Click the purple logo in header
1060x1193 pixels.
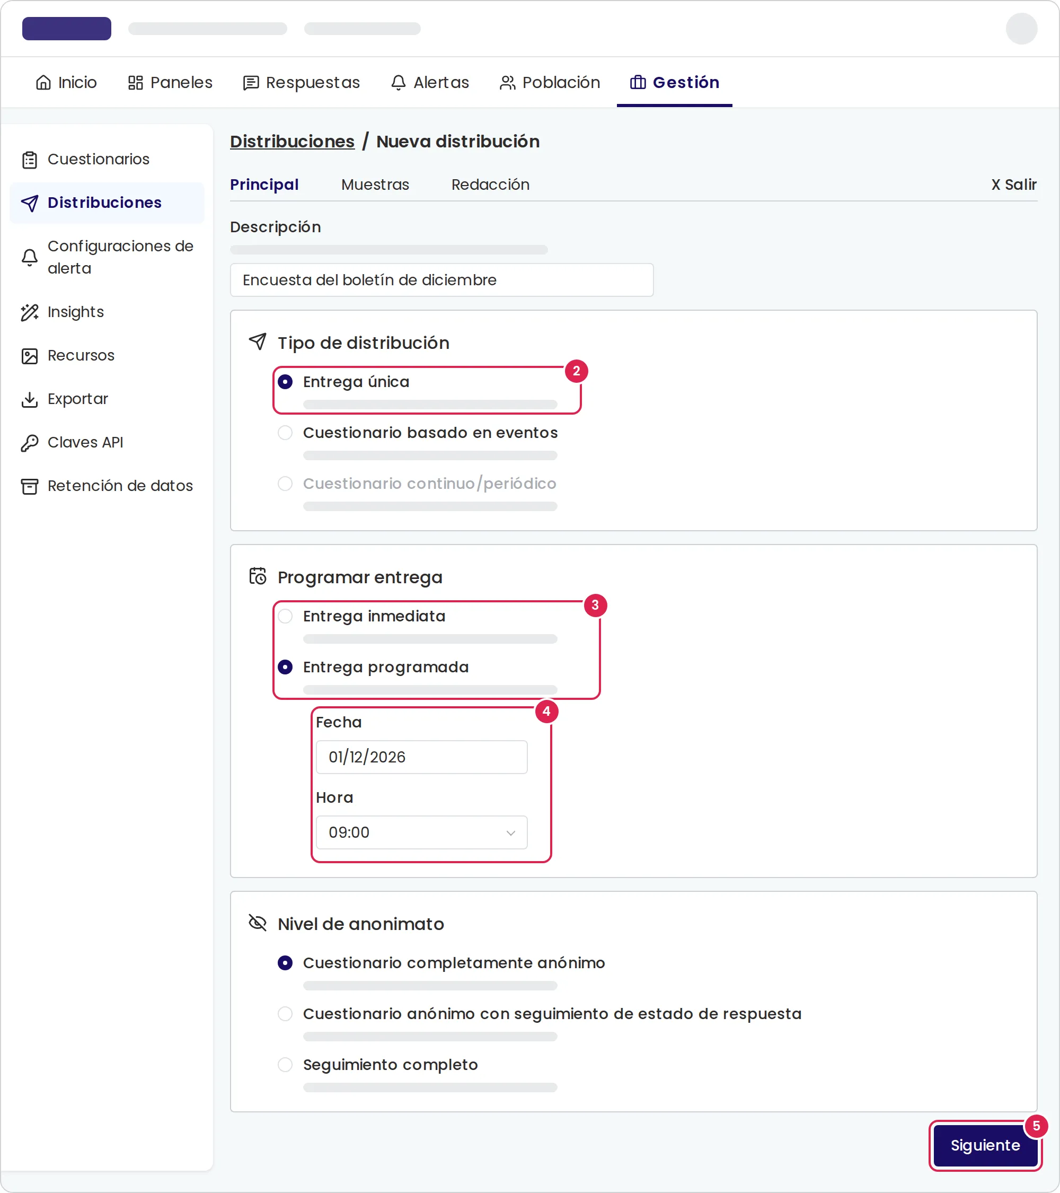point(66,29)
